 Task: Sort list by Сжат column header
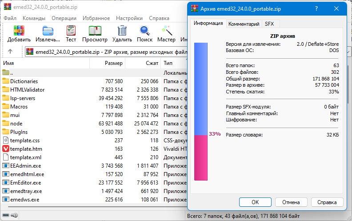click(x=143, y=63)
